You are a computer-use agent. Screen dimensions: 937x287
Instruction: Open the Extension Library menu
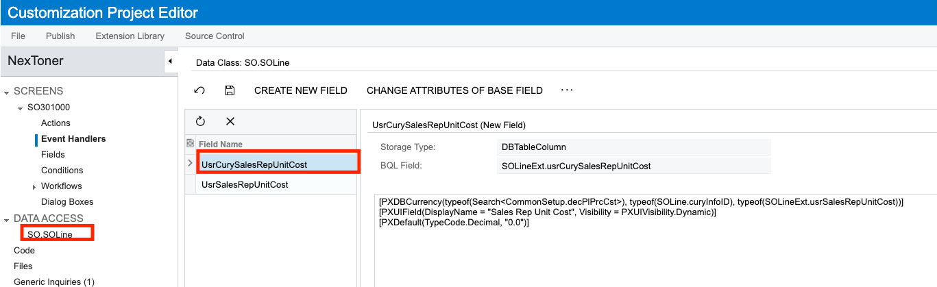tap(130, 36)
